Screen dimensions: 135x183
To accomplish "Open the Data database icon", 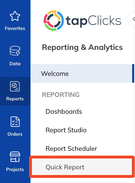I will point(15,51).
